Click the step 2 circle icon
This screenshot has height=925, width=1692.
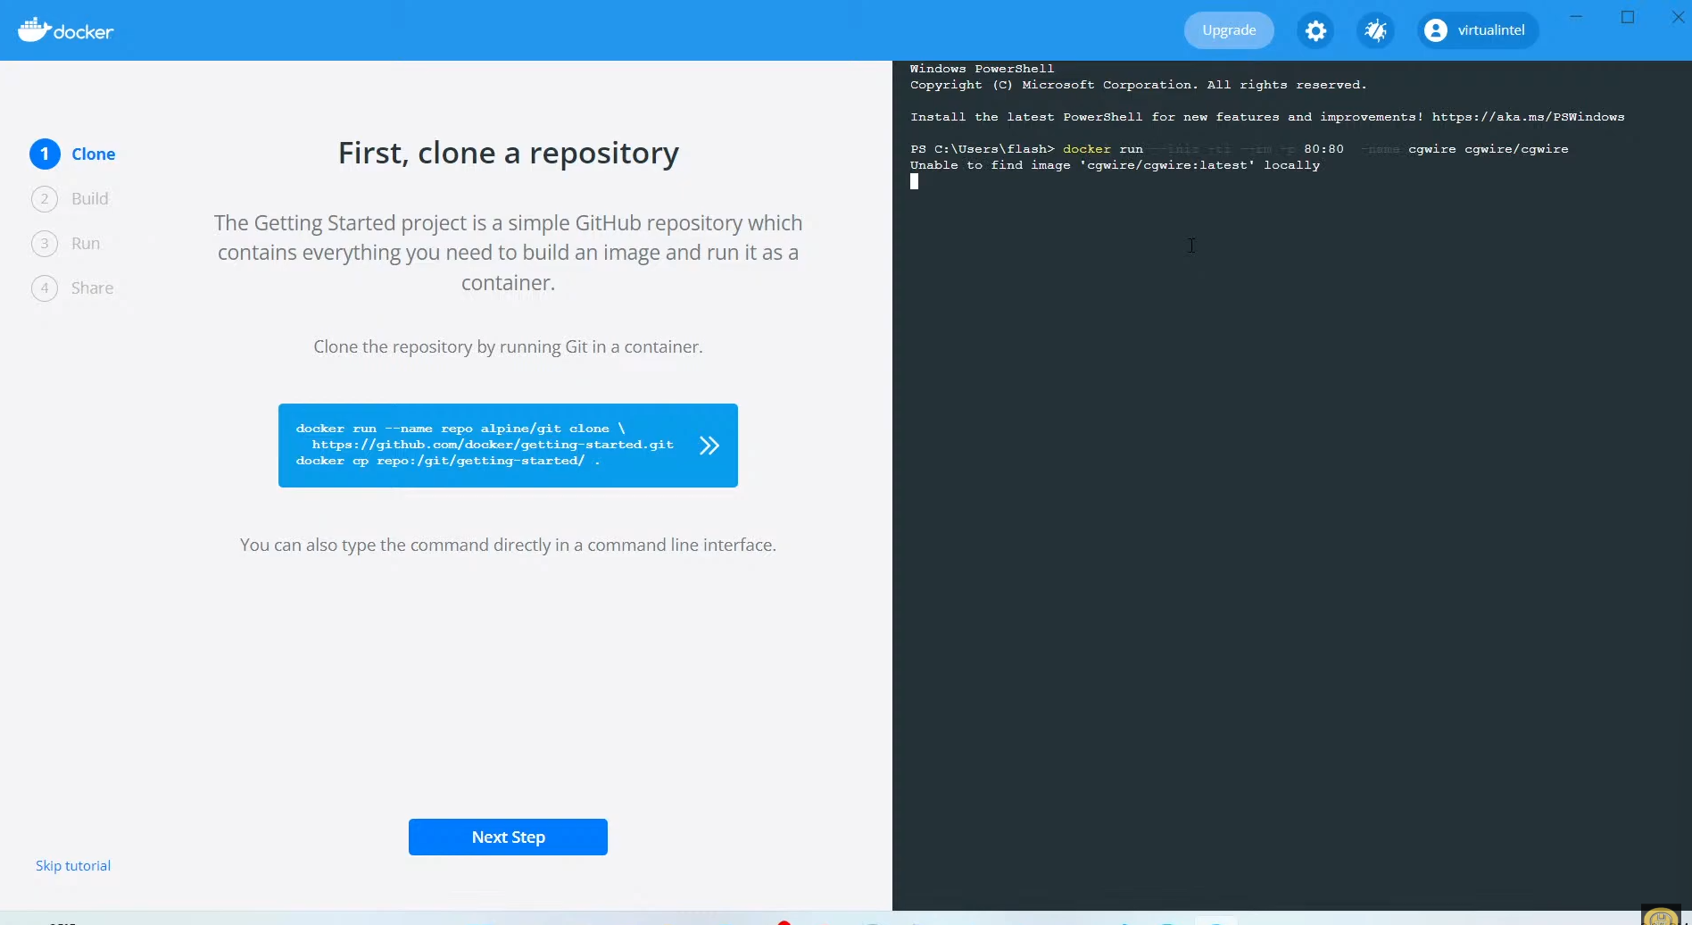tap(45, 198)
